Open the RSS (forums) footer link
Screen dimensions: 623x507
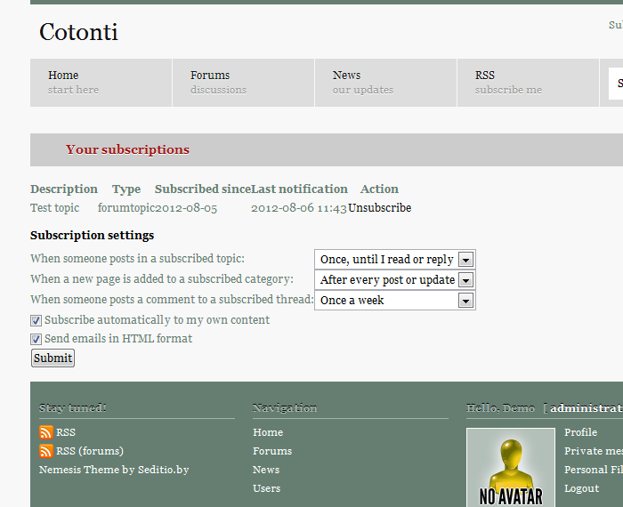click(90, 451)
